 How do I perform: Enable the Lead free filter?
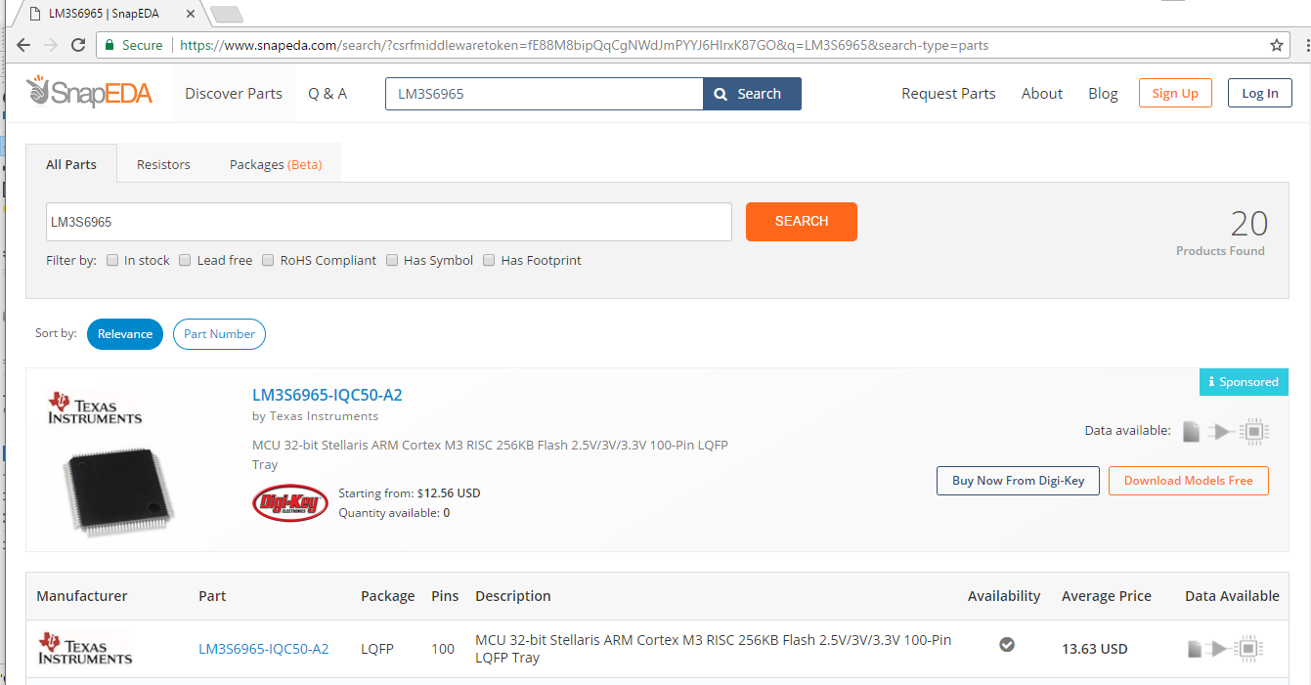(185, 260)
